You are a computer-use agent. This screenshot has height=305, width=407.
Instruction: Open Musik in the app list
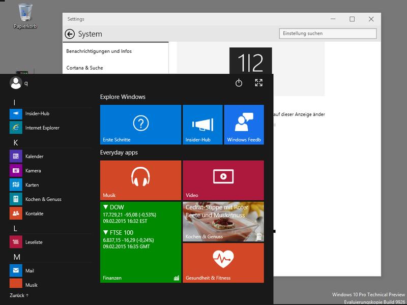(50, 284)
